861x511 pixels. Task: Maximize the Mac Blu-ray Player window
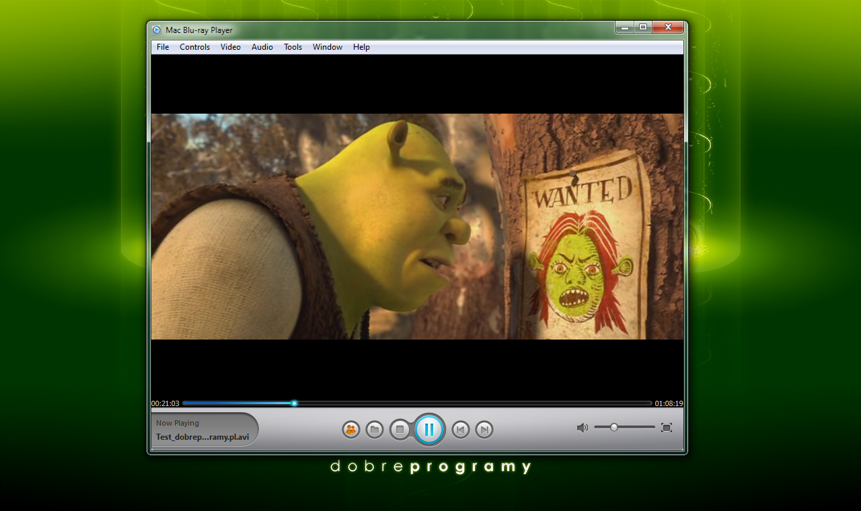(643, 28)
